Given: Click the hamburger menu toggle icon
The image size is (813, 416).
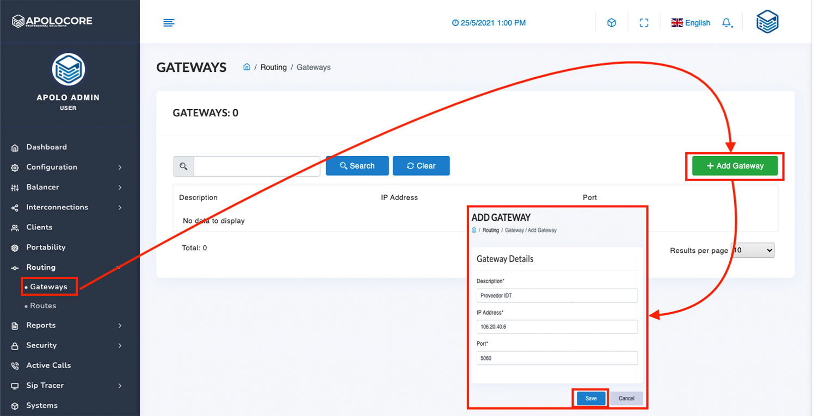Looking at the screenshot, I should pyautogui.click(x=169, y=23).
